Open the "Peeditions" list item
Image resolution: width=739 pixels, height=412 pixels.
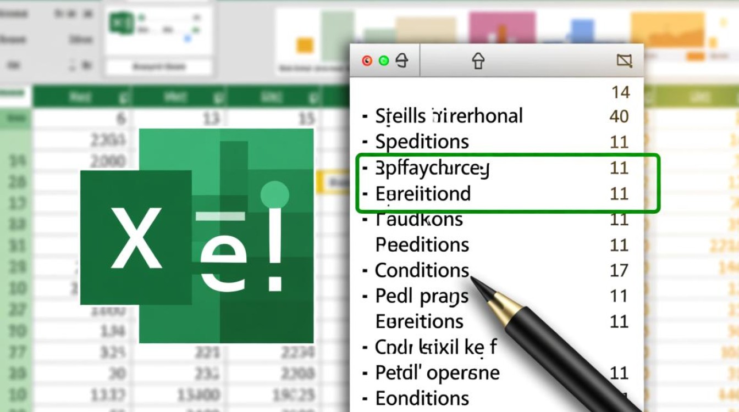pos(422,244)
